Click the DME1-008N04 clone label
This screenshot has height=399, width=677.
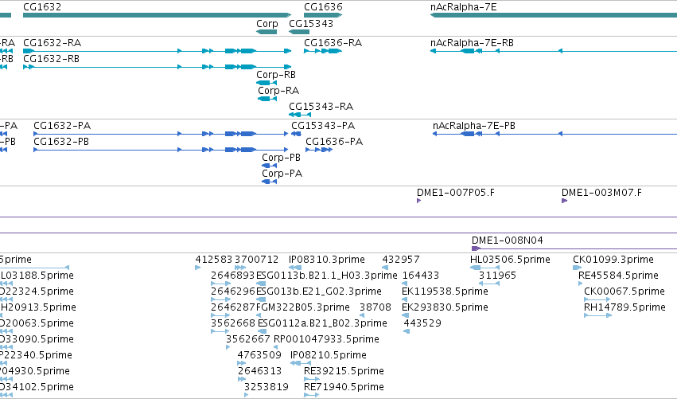[x=508, y=241]
